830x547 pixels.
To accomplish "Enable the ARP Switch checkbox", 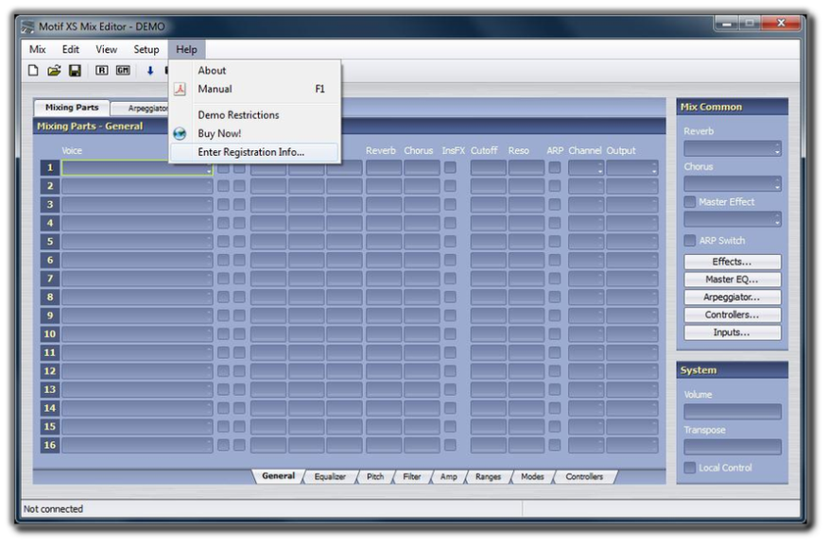I will (x=690, y=241).
